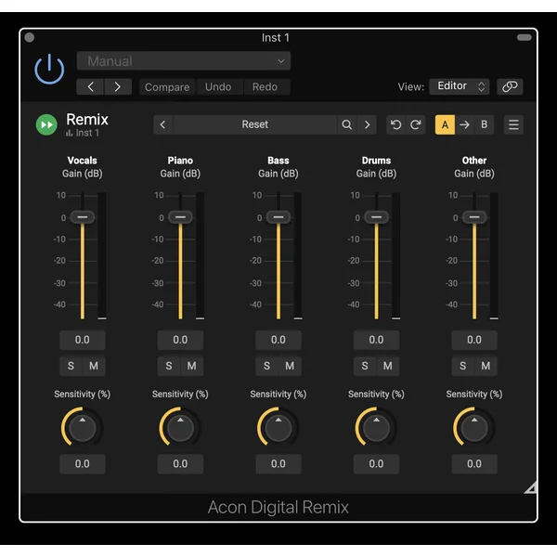Click the Compare button
The height and width of the screenshot is (557, 557).
pos(167,86)
